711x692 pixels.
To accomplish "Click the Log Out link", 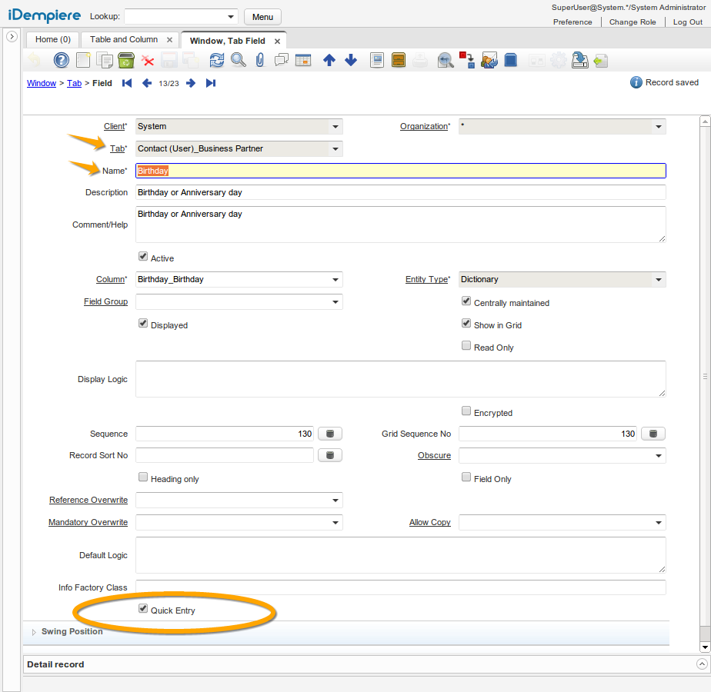I will (x=687, y=22).
